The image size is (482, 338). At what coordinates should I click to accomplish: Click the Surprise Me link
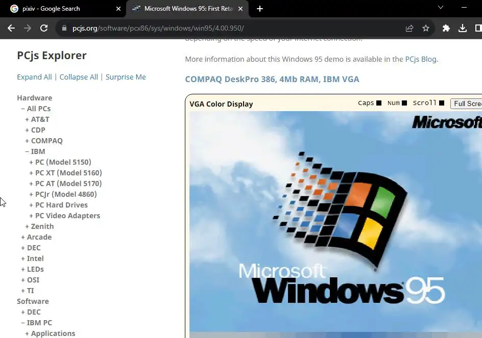[126, 77]
